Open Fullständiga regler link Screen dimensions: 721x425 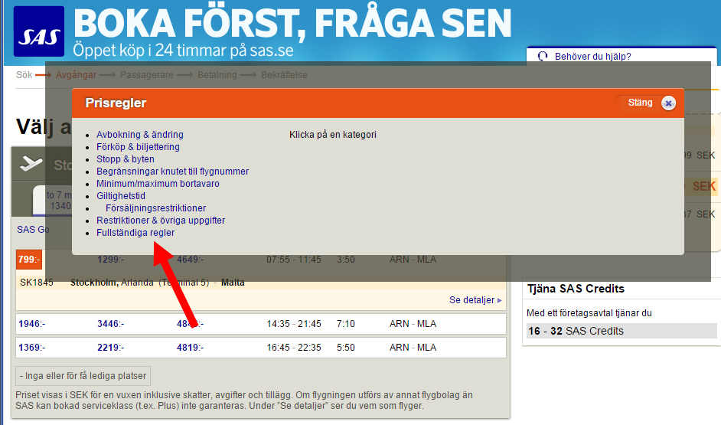point(135,233)
